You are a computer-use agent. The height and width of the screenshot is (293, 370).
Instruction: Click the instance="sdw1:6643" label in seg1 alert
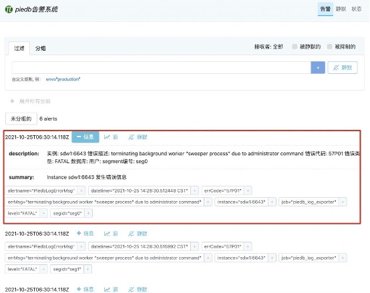241,258
